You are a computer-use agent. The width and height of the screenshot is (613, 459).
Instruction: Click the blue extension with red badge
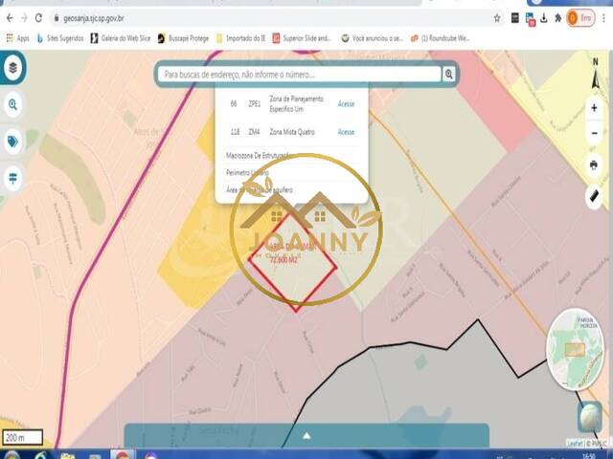coord(530,19)
